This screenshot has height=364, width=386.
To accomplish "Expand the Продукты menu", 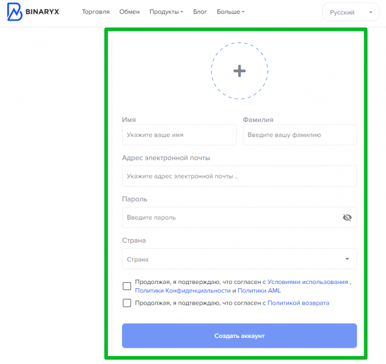I will (x=166, y=12).
